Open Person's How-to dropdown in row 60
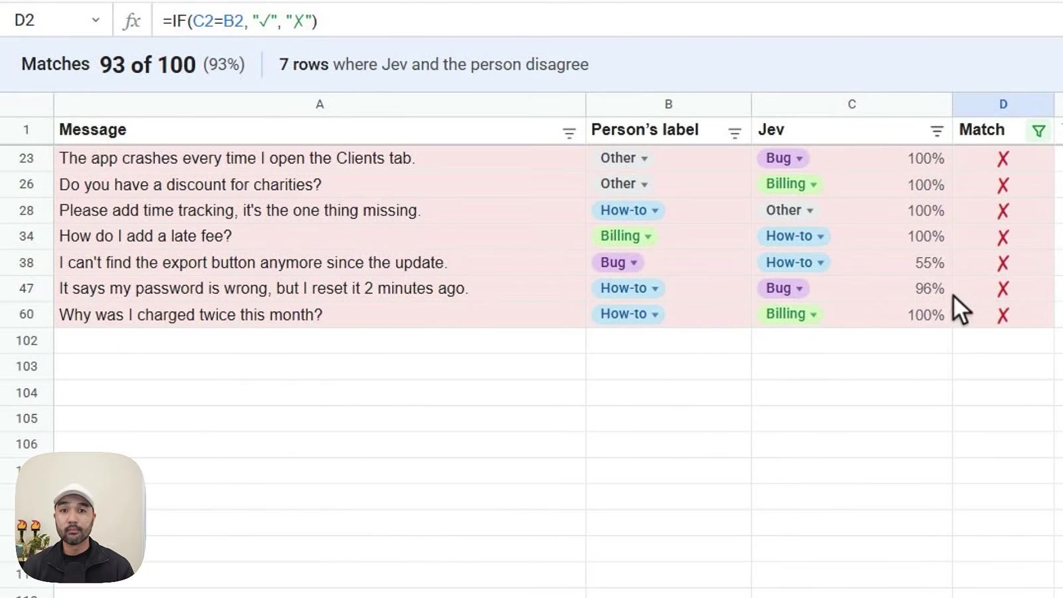The height and width of the screenshot is (598, 1063). click(x=628, y=314)
